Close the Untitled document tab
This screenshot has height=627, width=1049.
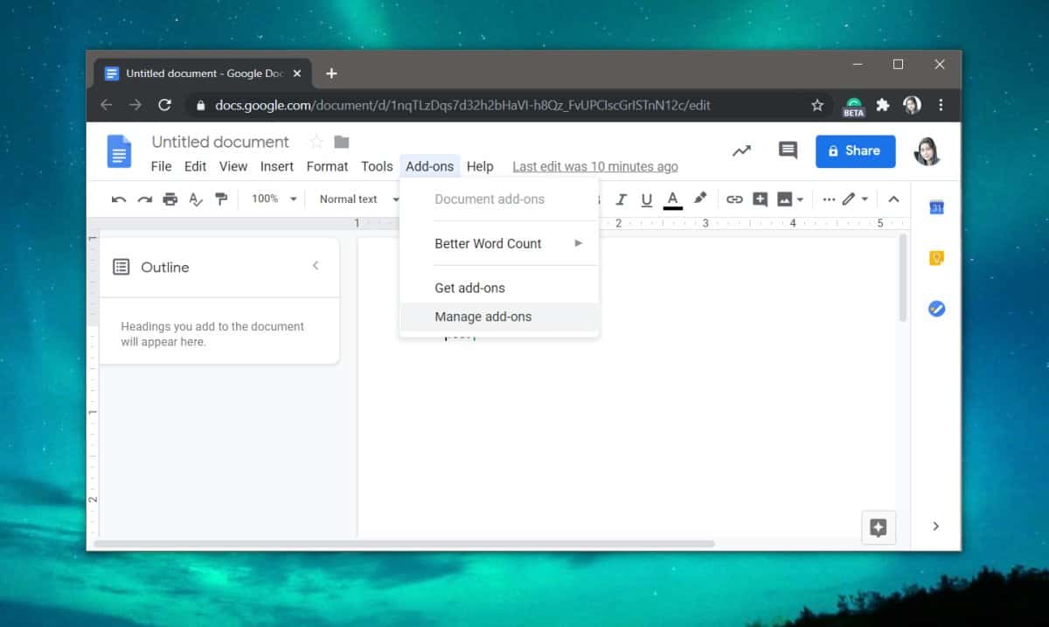click(297, 73)
